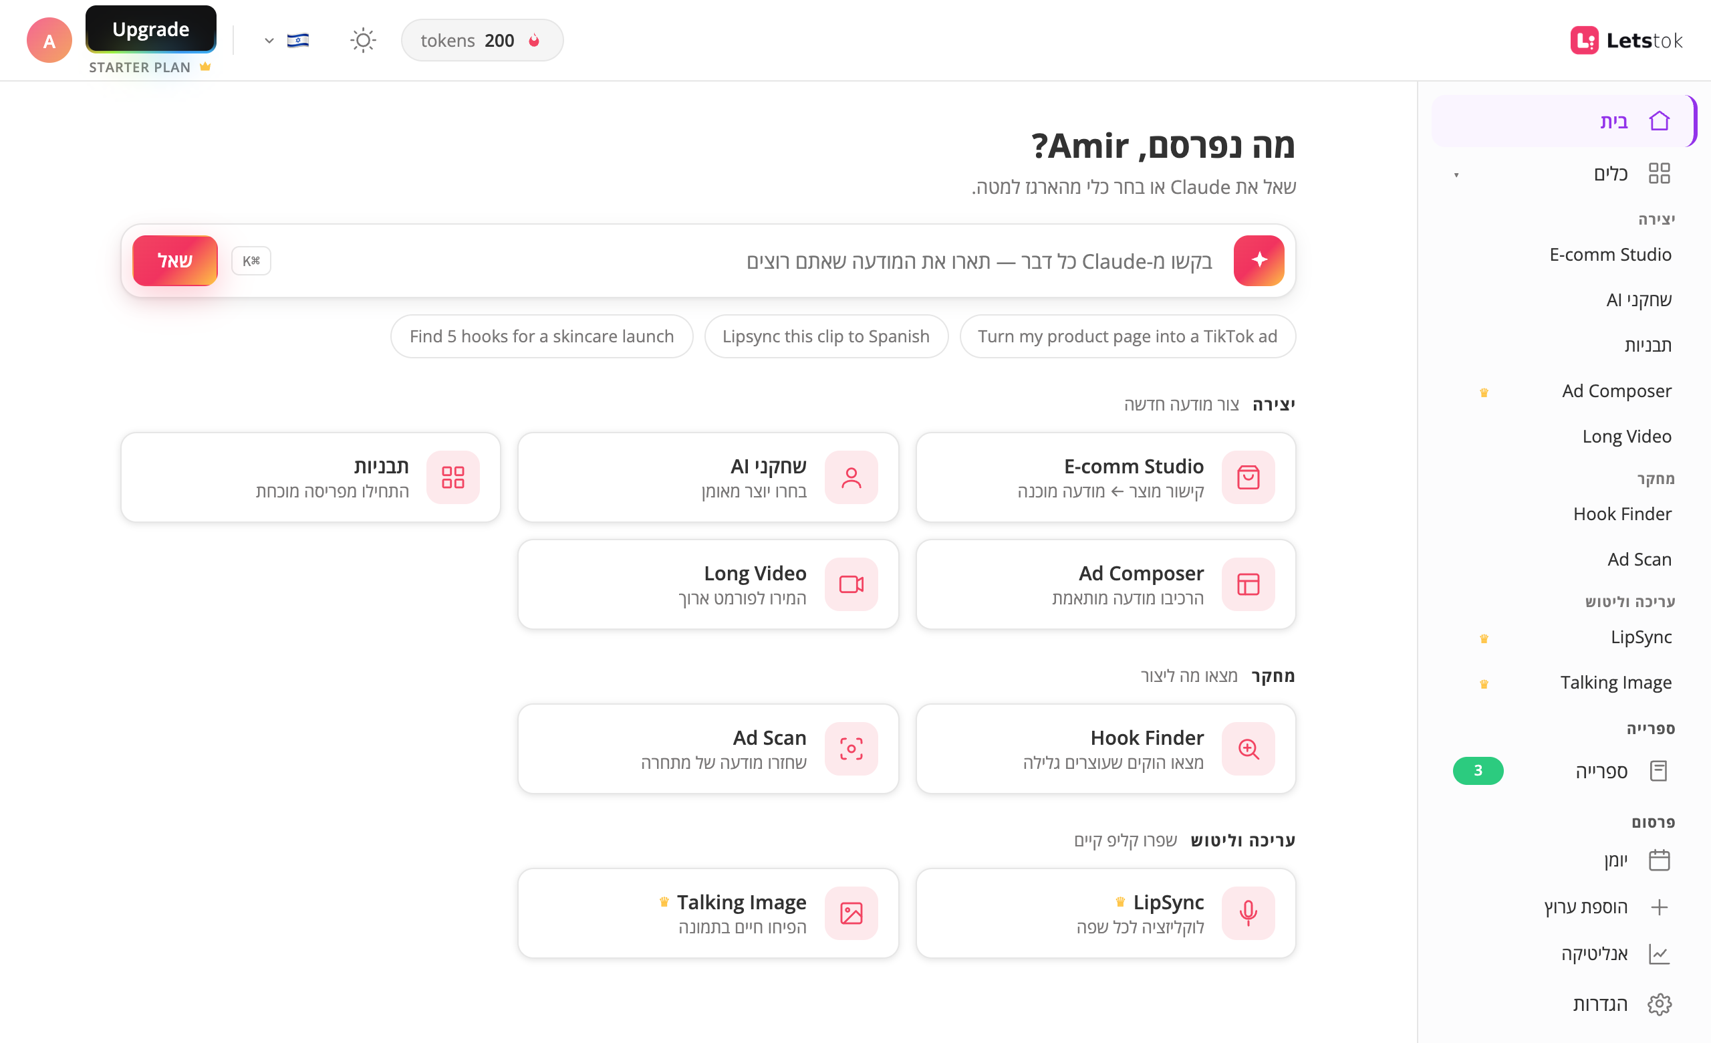Click the בית home icon in sidebar

pos(1659,121)
